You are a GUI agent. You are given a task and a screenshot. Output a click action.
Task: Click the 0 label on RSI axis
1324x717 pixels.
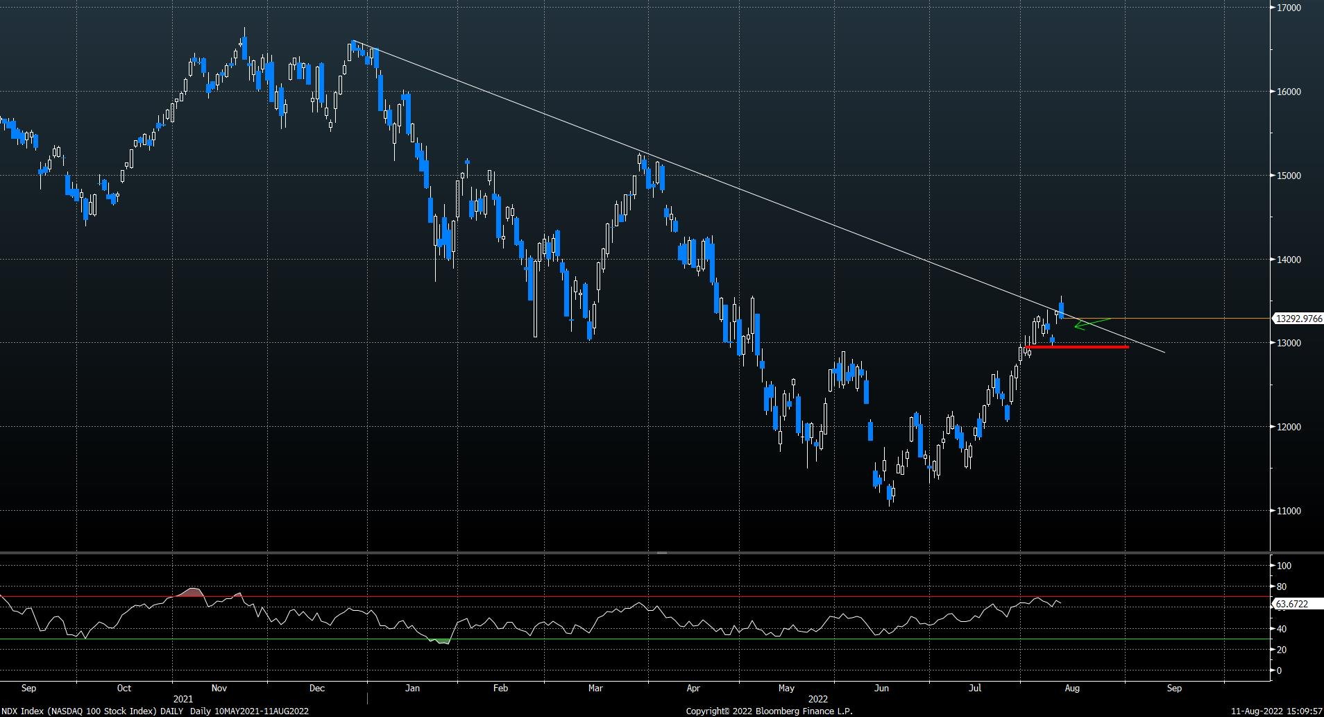[1280, 670]
